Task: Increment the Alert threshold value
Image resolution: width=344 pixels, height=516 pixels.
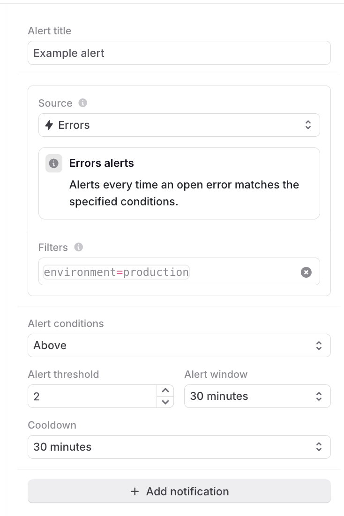Action: [165, 390]
